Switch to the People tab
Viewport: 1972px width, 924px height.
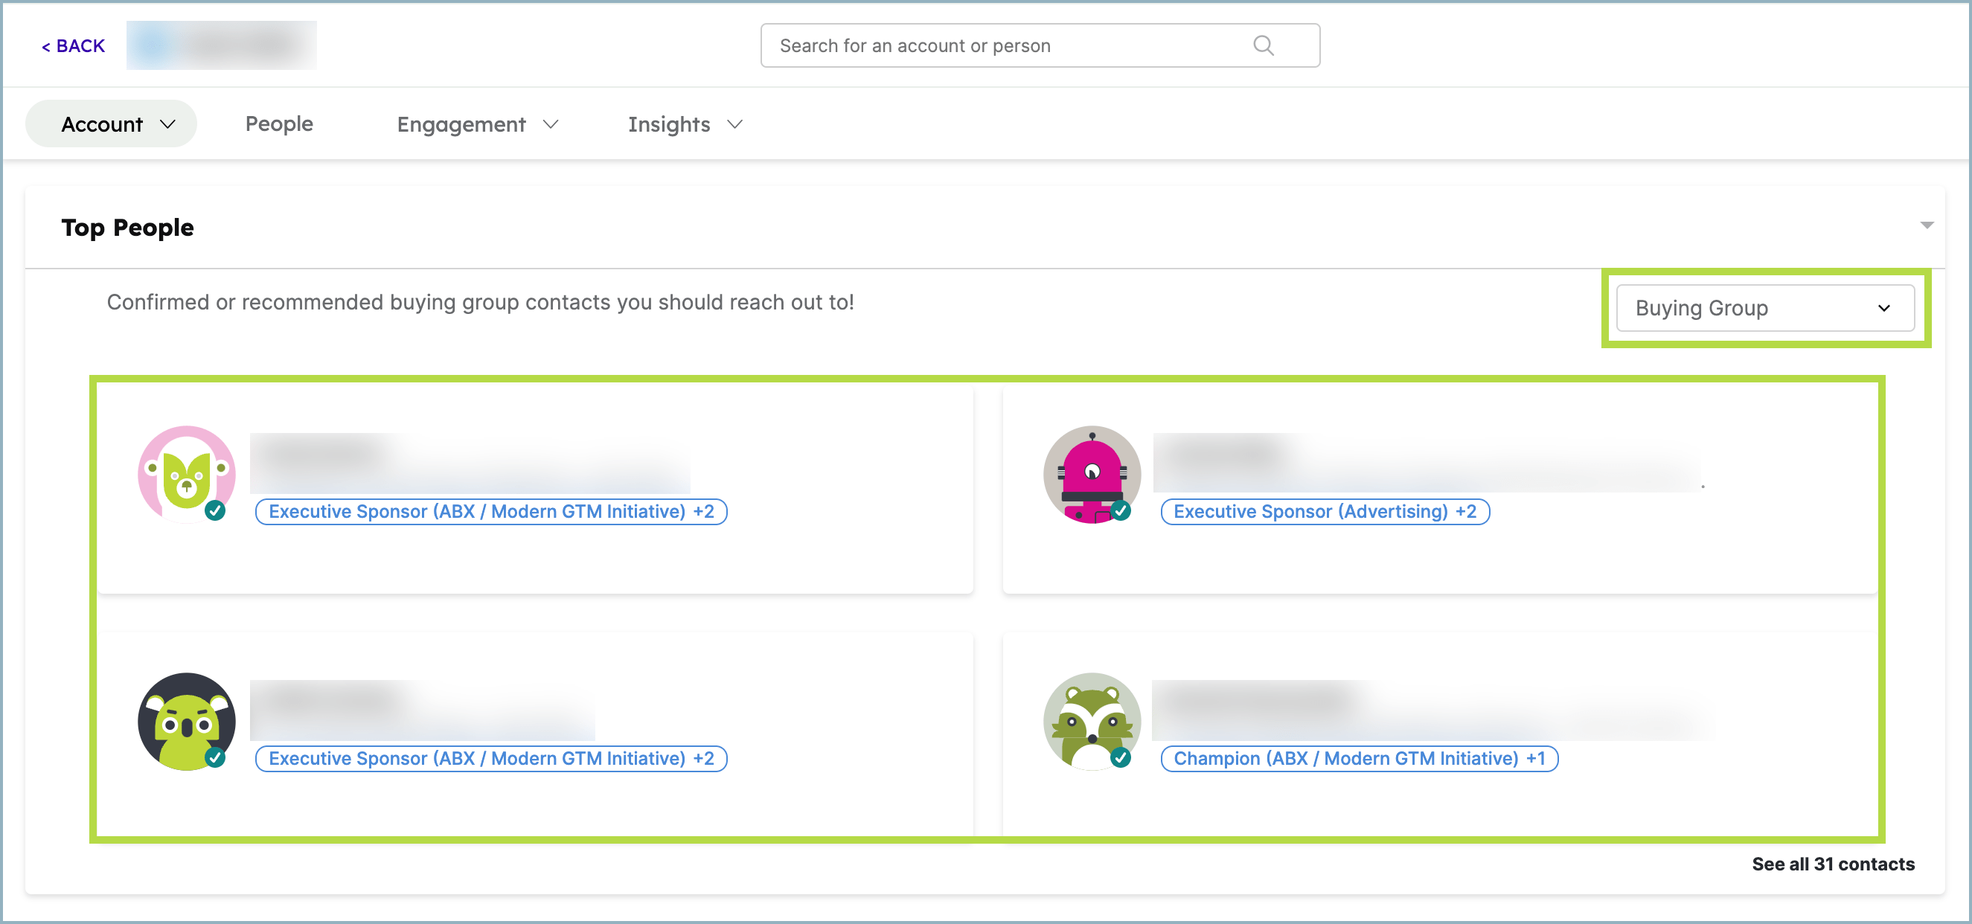tap(278, 124)
